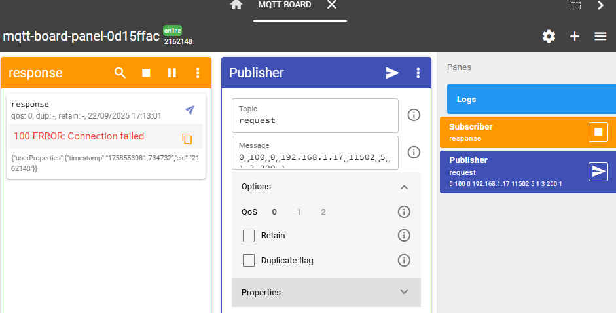Add a new pane with plus icon
The width and height of the screenshot is (616, 313).
tap(575, 36)
